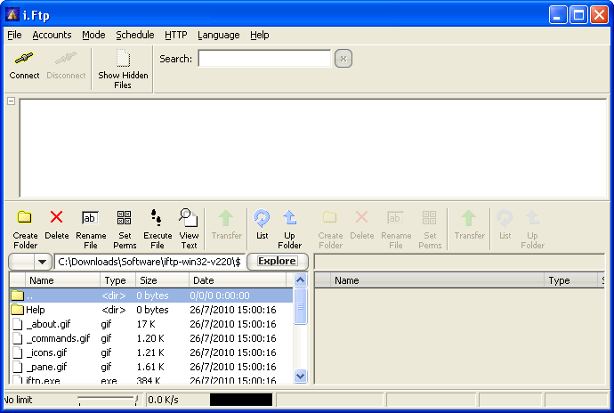Viewport: 614px width, 413px height.
Task: Open the HTTP menu
Action: (x=176, y=35)
